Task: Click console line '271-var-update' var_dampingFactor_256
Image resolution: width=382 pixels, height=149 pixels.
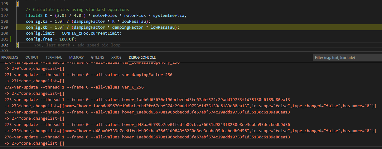Action: [89, 75]
